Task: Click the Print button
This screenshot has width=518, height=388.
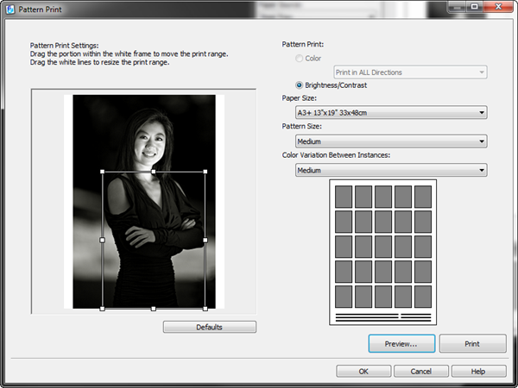Action: [472, 343]
